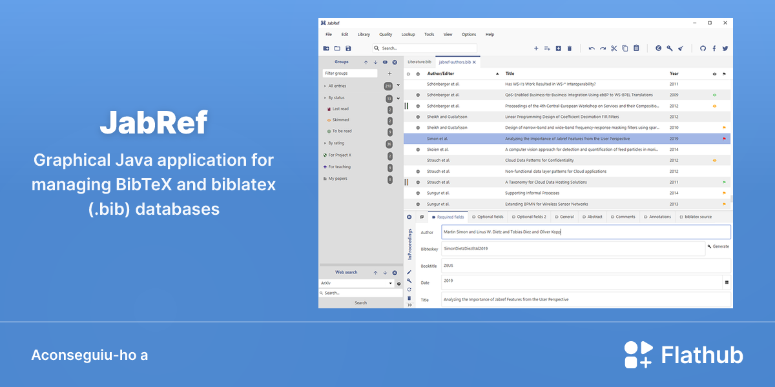This screenshot has height=387, width=775.
Task: Paste from the clipboard icon in the toolbar
Action: pyautogui.click(x=636, y=48)
